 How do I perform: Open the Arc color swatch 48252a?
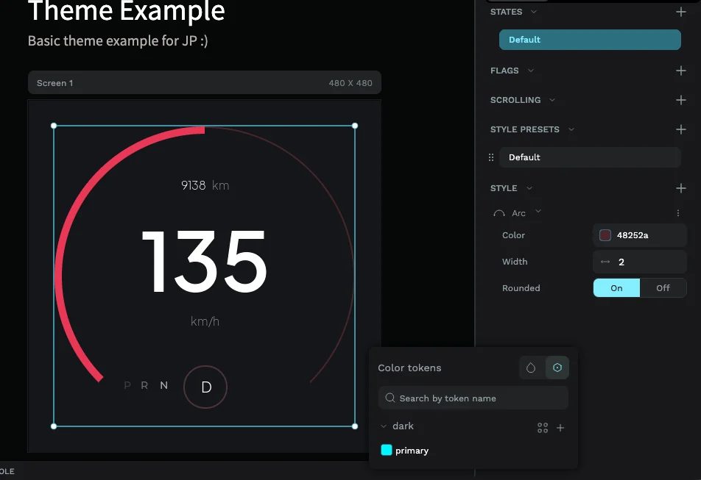point(605,235)
